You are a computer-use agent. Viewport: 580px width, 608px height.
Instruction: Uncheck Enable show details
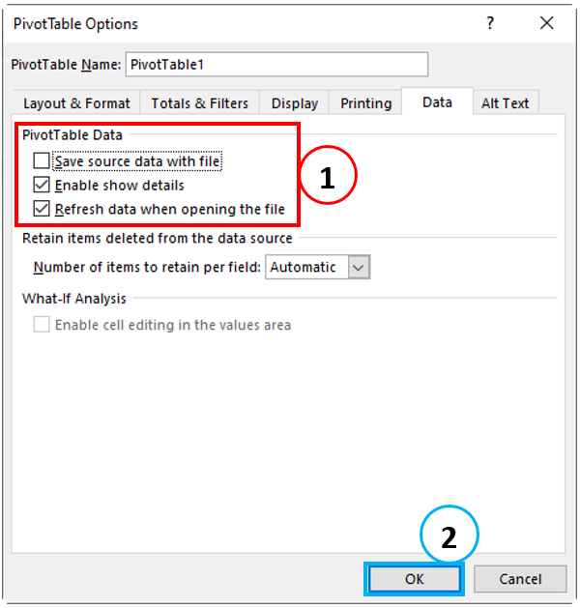point(42,185)
